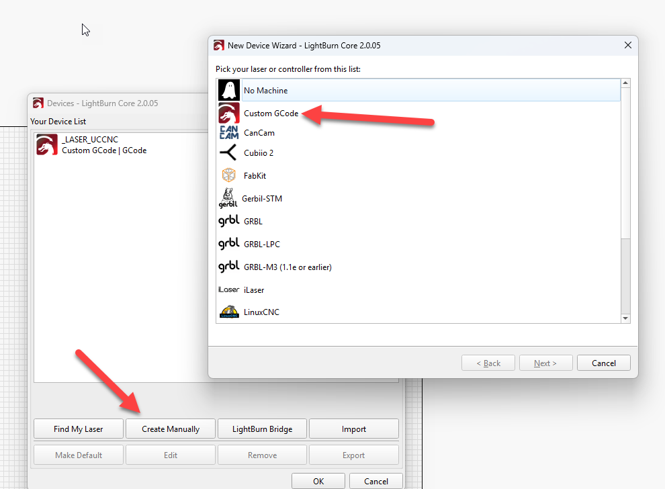
Task: Select the No Machine ghost icon
Action: 228,90
